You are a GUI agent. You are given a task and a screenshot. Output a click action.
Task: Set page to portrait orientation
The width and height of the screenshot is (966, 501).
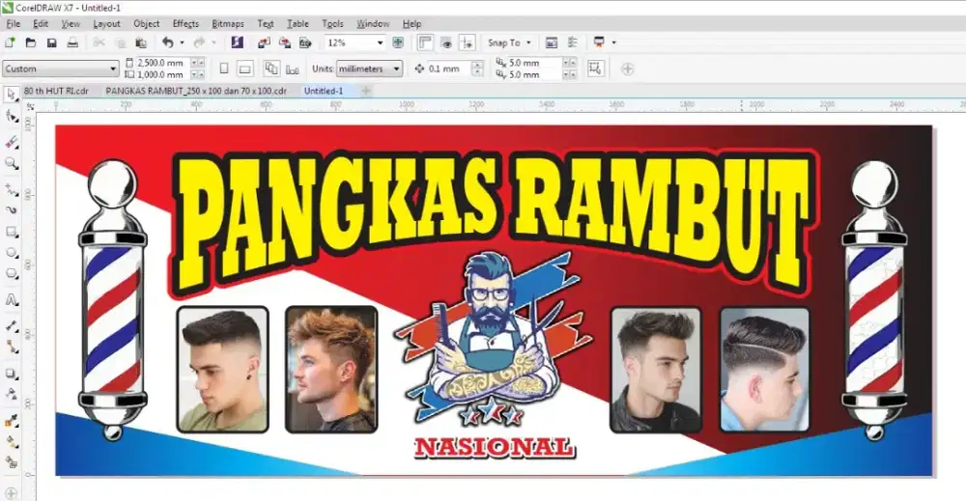(224, 69)
